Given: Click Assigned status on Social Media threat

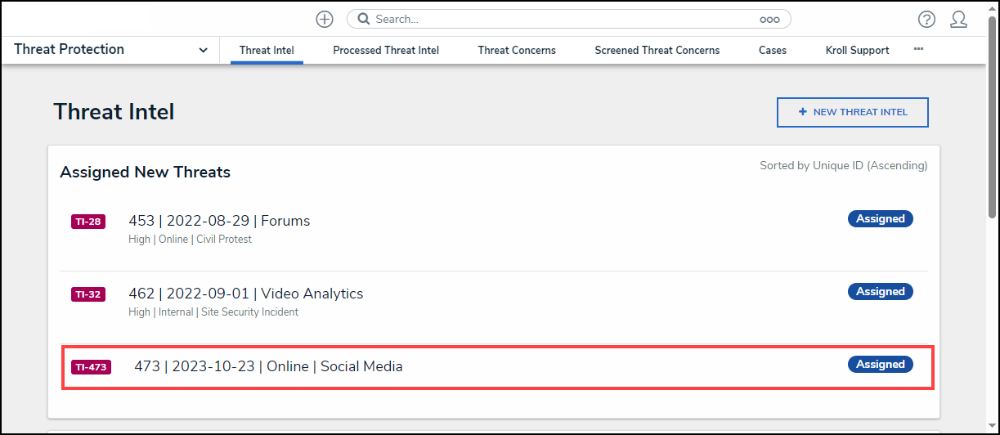Looking at the screenshot, I should point(881,365).
